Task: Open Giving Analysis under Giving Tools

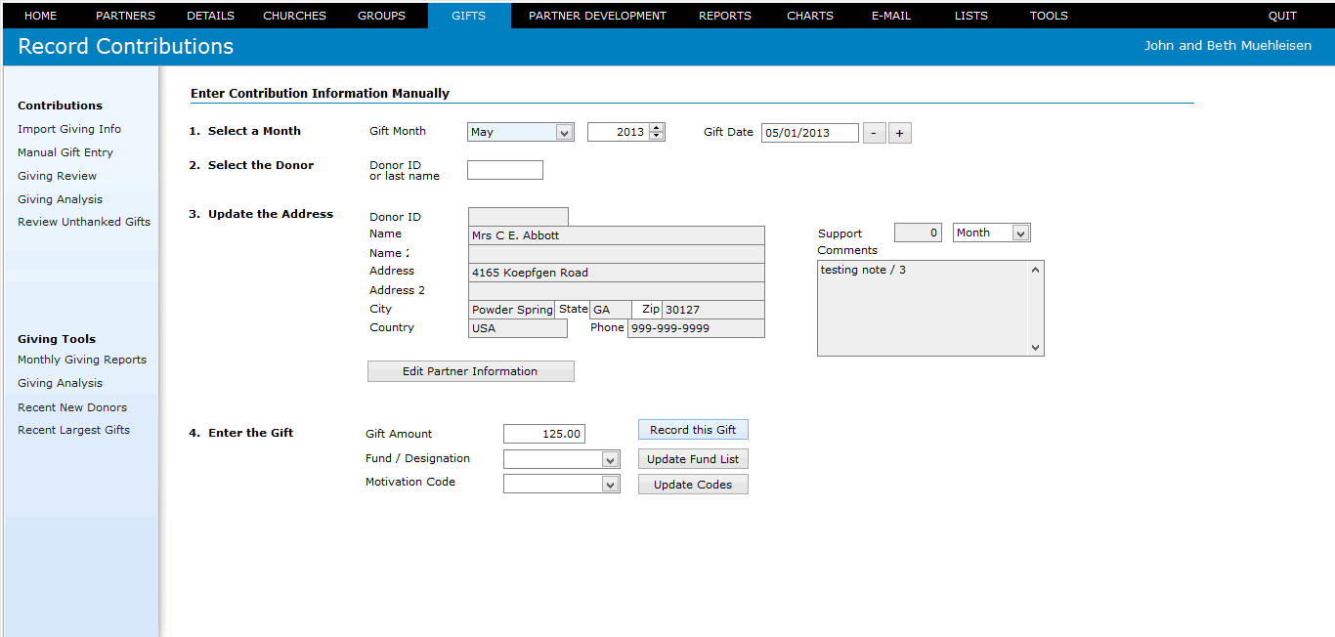Action: [x=60, y=383]
